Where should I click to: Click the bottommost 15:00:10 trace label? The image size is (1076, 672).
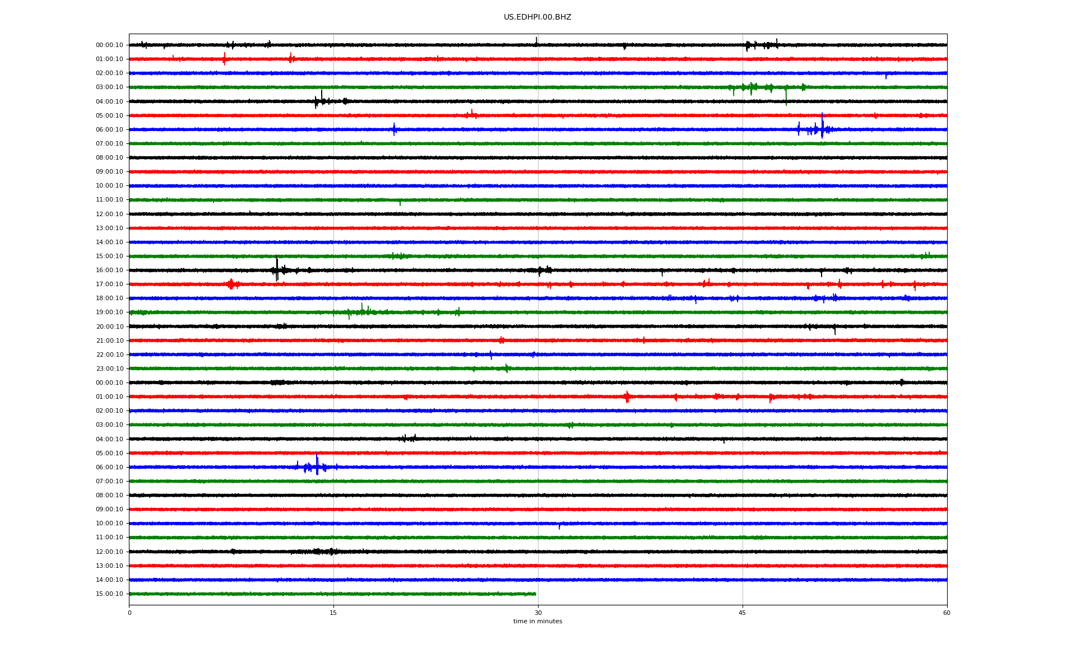(x=109, y=594)
